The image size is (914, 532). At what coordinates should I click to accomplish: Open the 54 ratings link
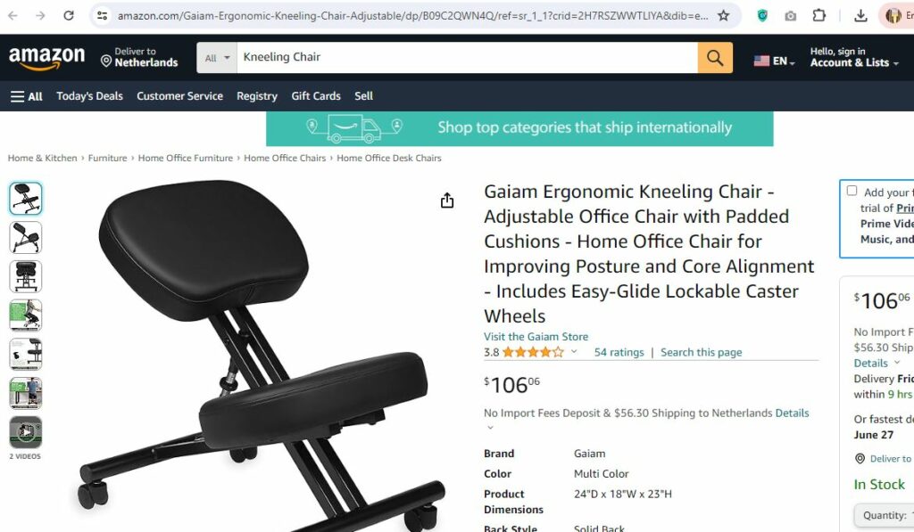(x=619, y=352)
